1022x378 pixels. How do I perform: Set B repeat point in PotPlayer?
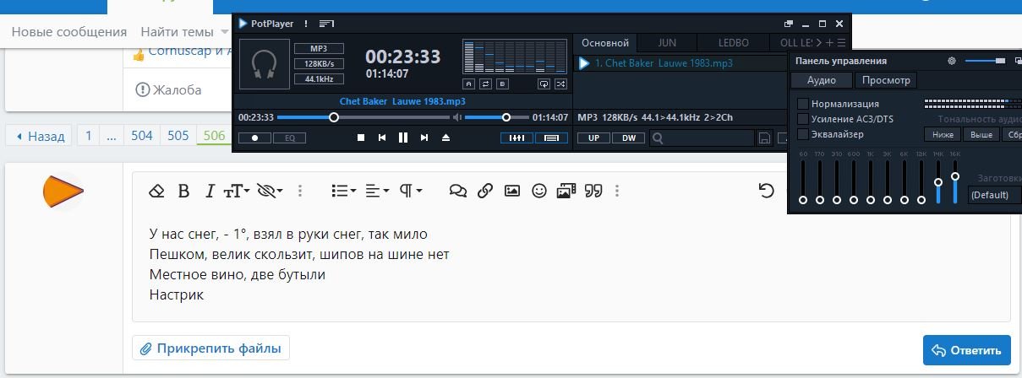(x=502, y=84)
